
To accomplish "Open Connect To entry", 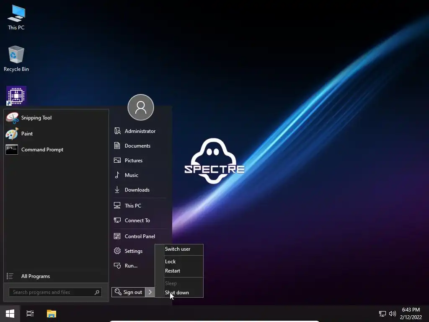I will (140, 221).
